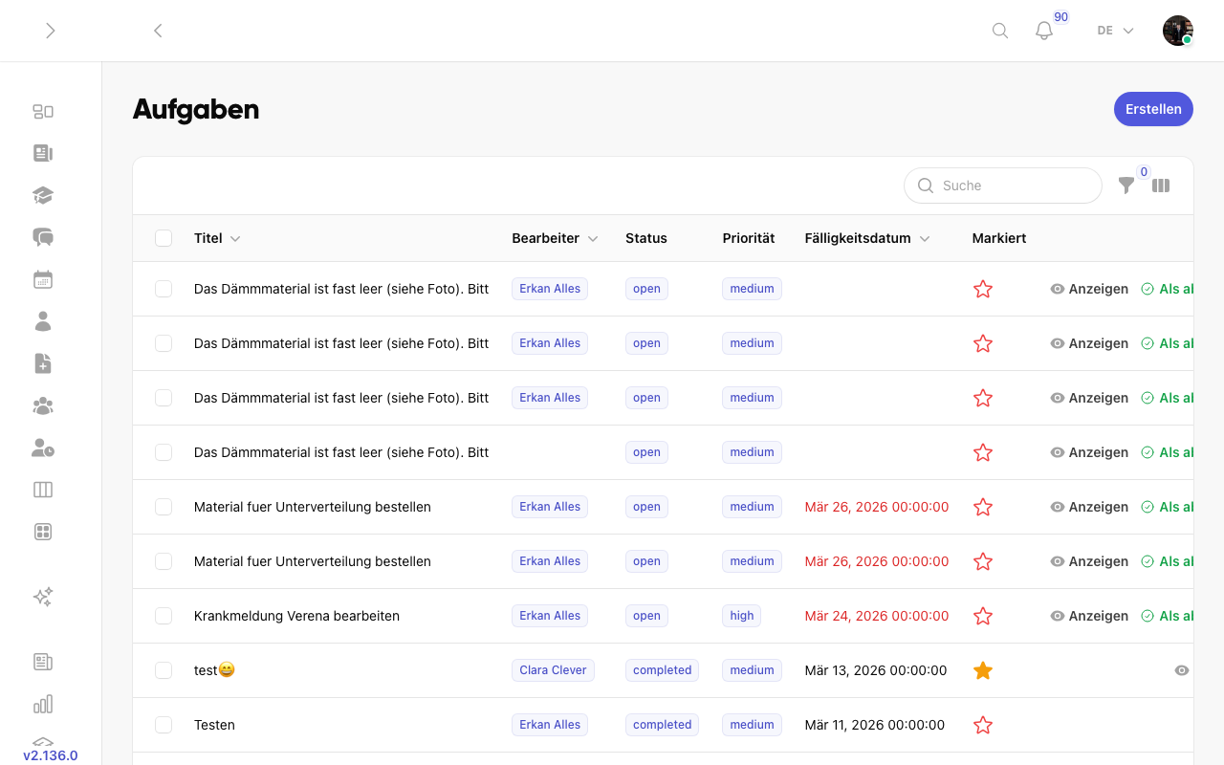1224x765 pixels.
Task: Open the notifications bell icon
Action: point(1044,31)
